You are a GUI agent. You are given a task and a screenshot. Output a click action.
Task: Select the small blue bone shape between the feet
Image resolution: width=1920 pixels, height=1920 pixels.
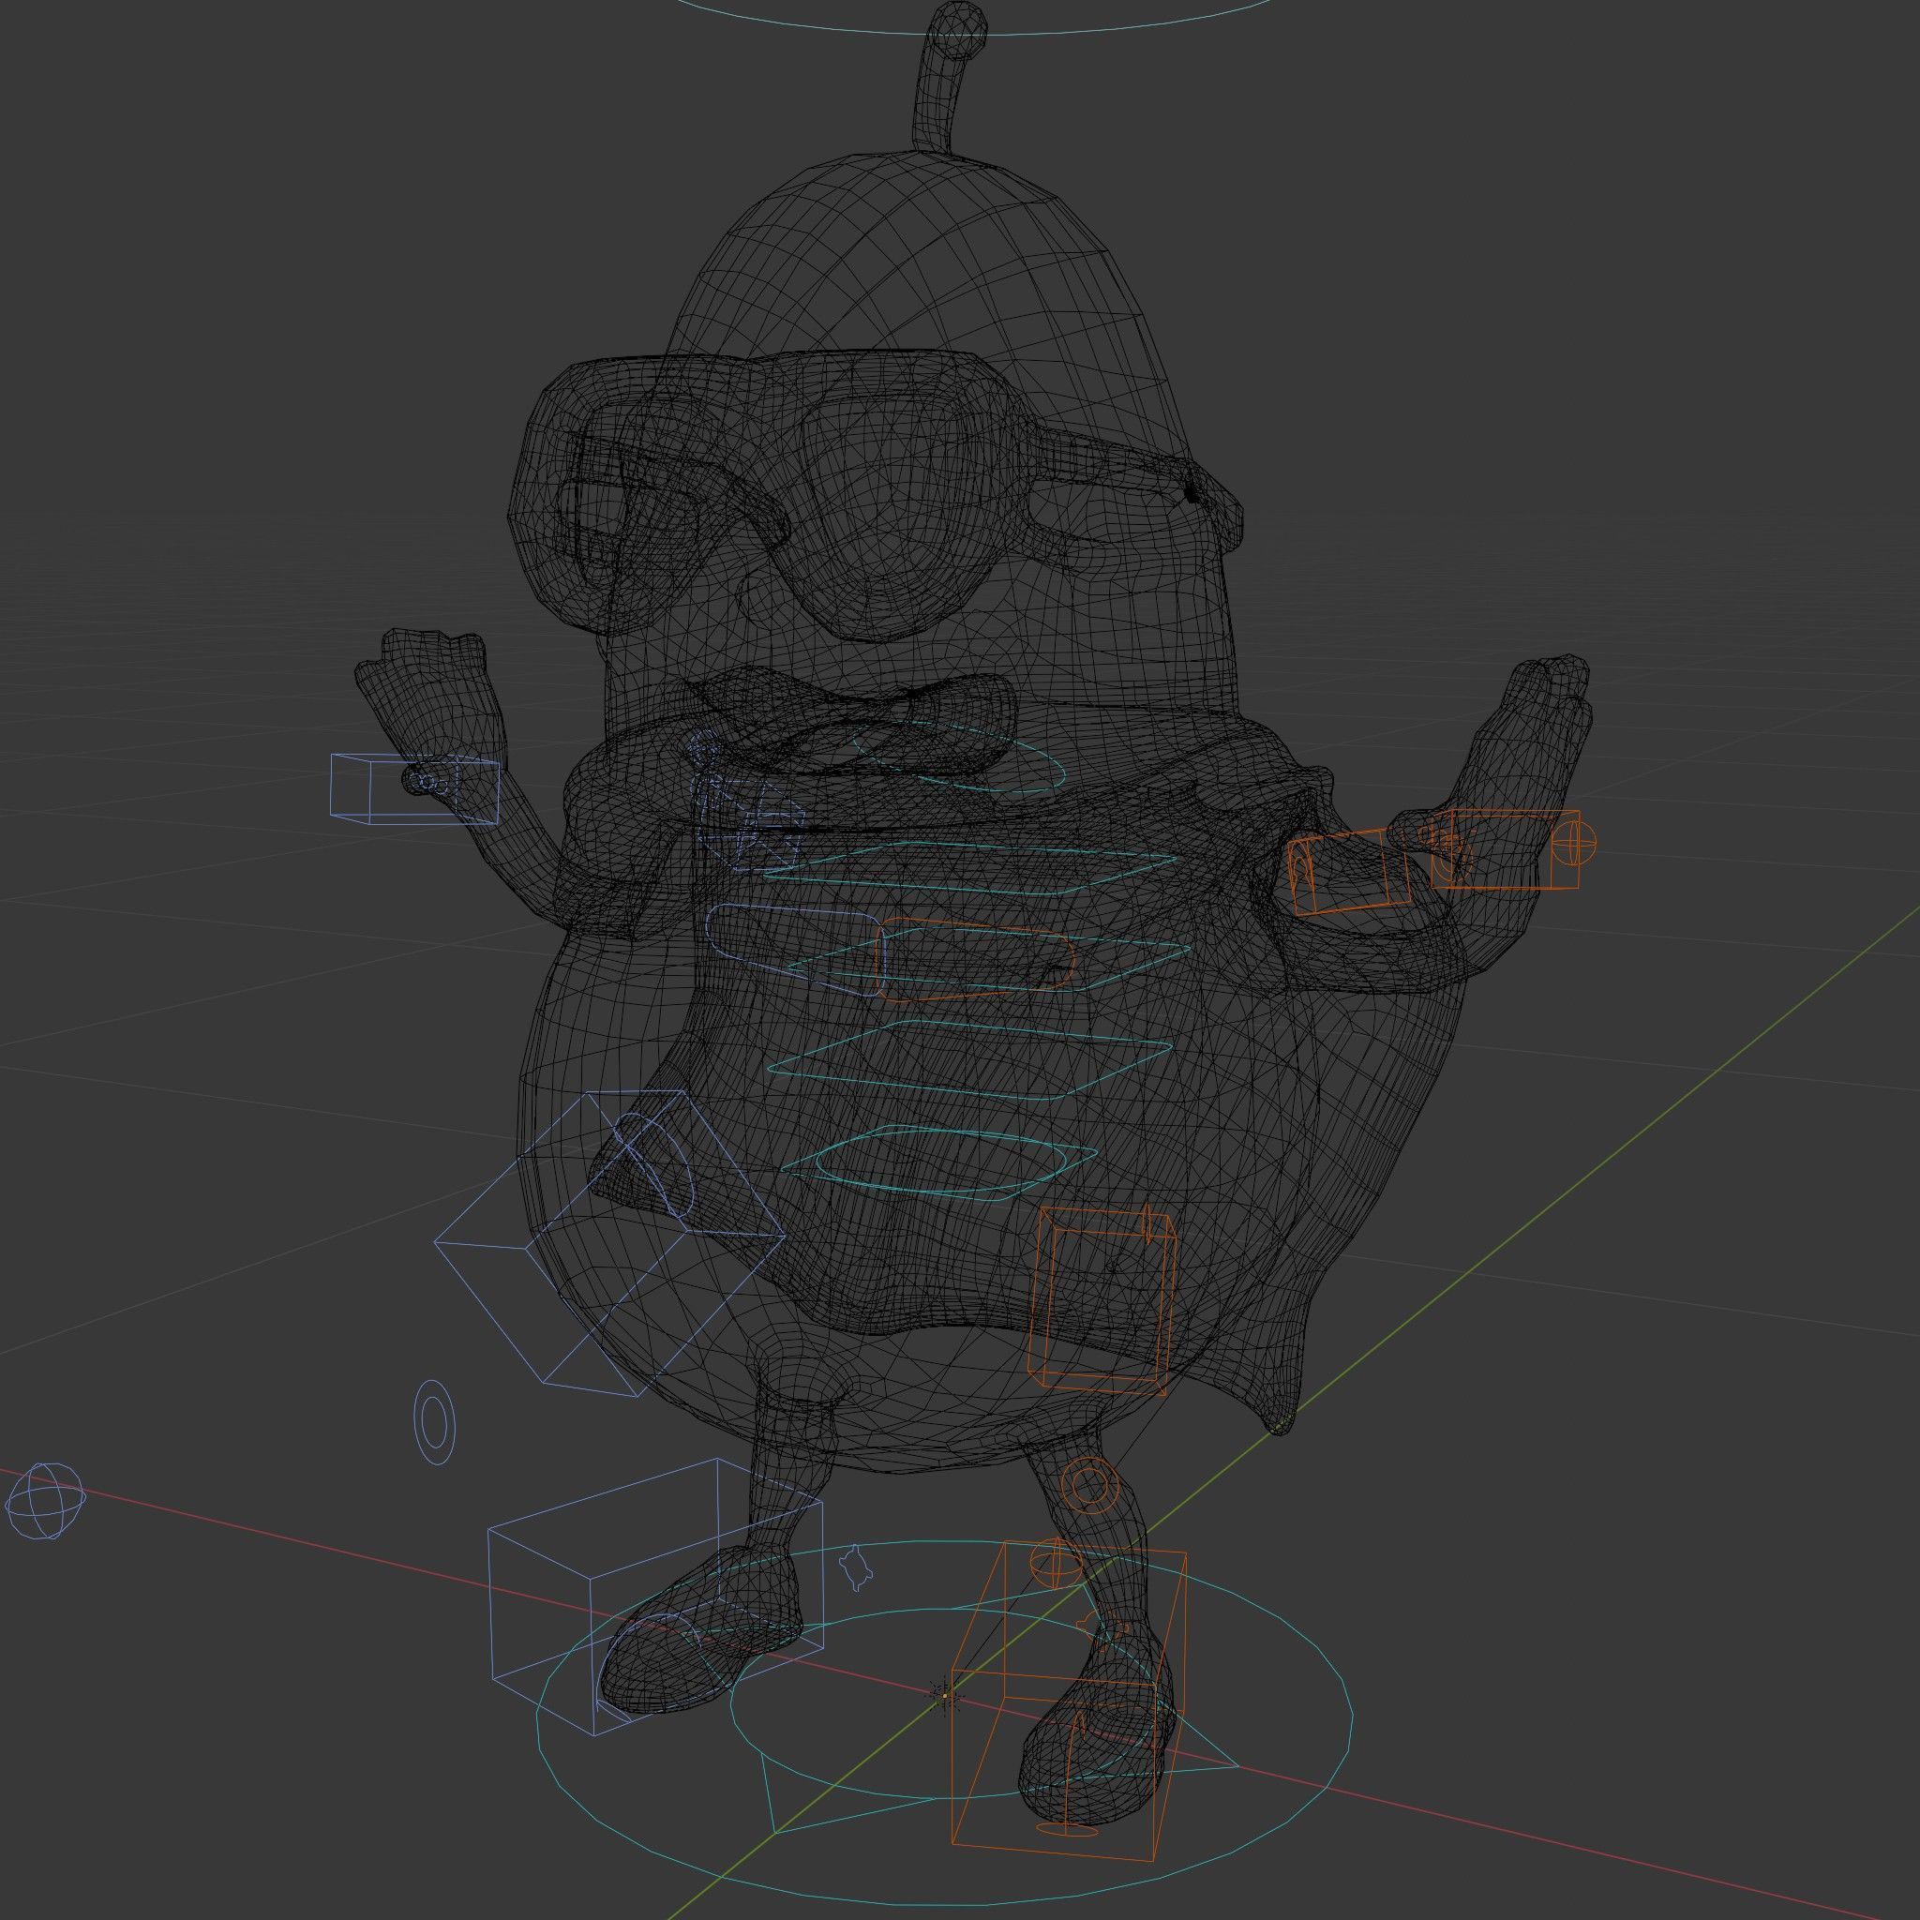tap(854, 1568)
